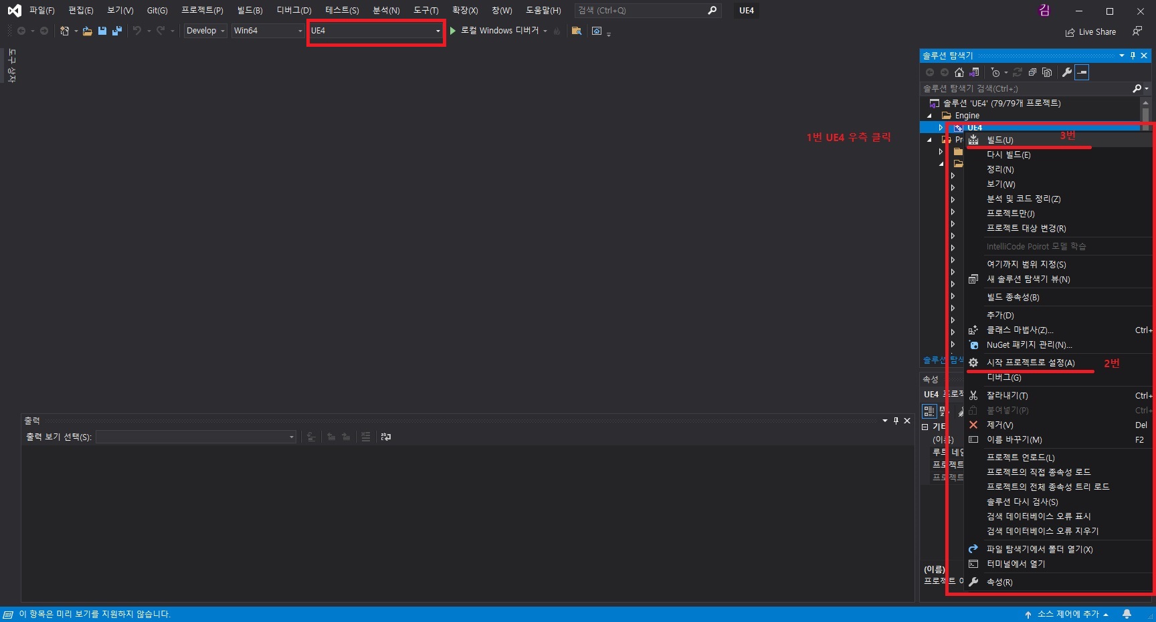Screen dimensions: 1156x622
Task: Choose 파일 탐색기에서 폴더 열기(X) menu item
Action: 1057,549
